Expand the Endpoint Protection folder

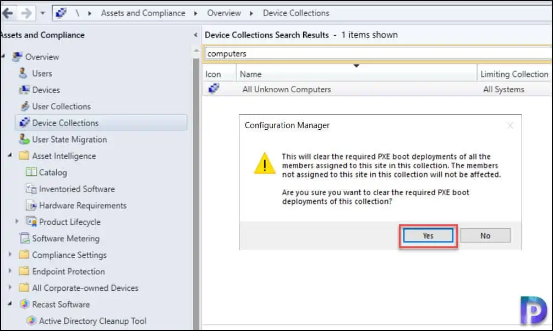10,271
